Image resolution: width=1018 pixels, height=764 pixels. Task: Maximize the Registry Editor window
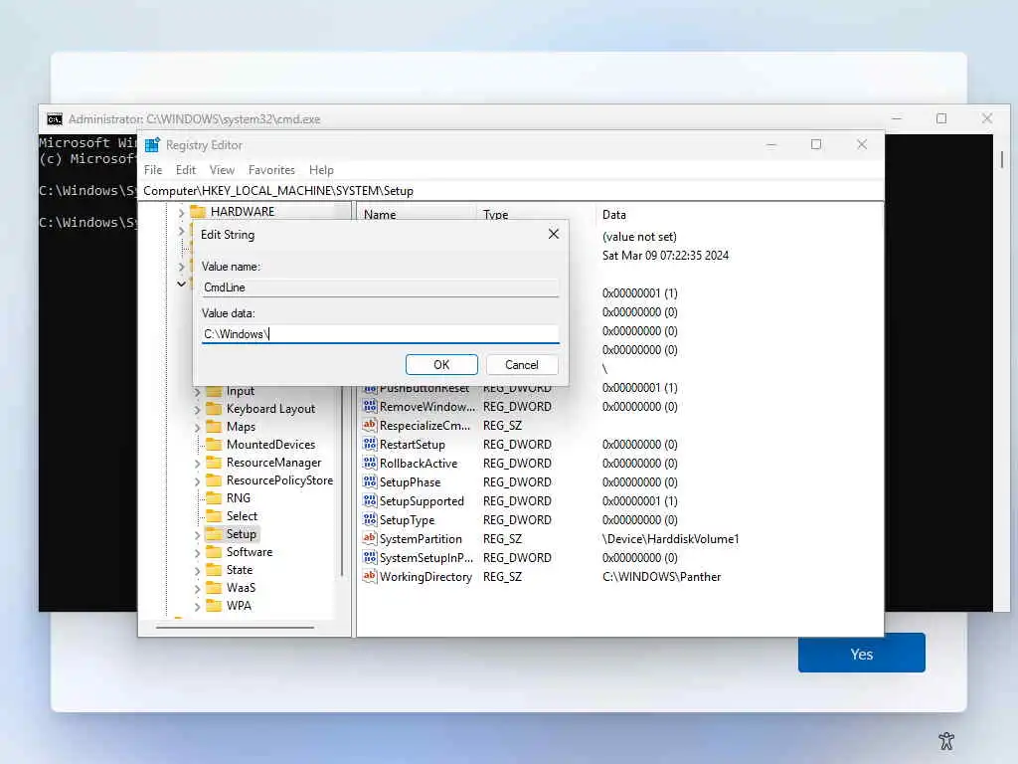coord(816,144)
